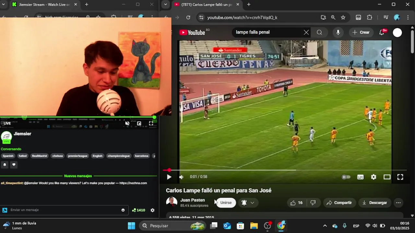Make the Kick stream fullscreen
Image resolution: width=415 pixels, height=233 pixels.
pyautogui.click(x=151, y=123)
